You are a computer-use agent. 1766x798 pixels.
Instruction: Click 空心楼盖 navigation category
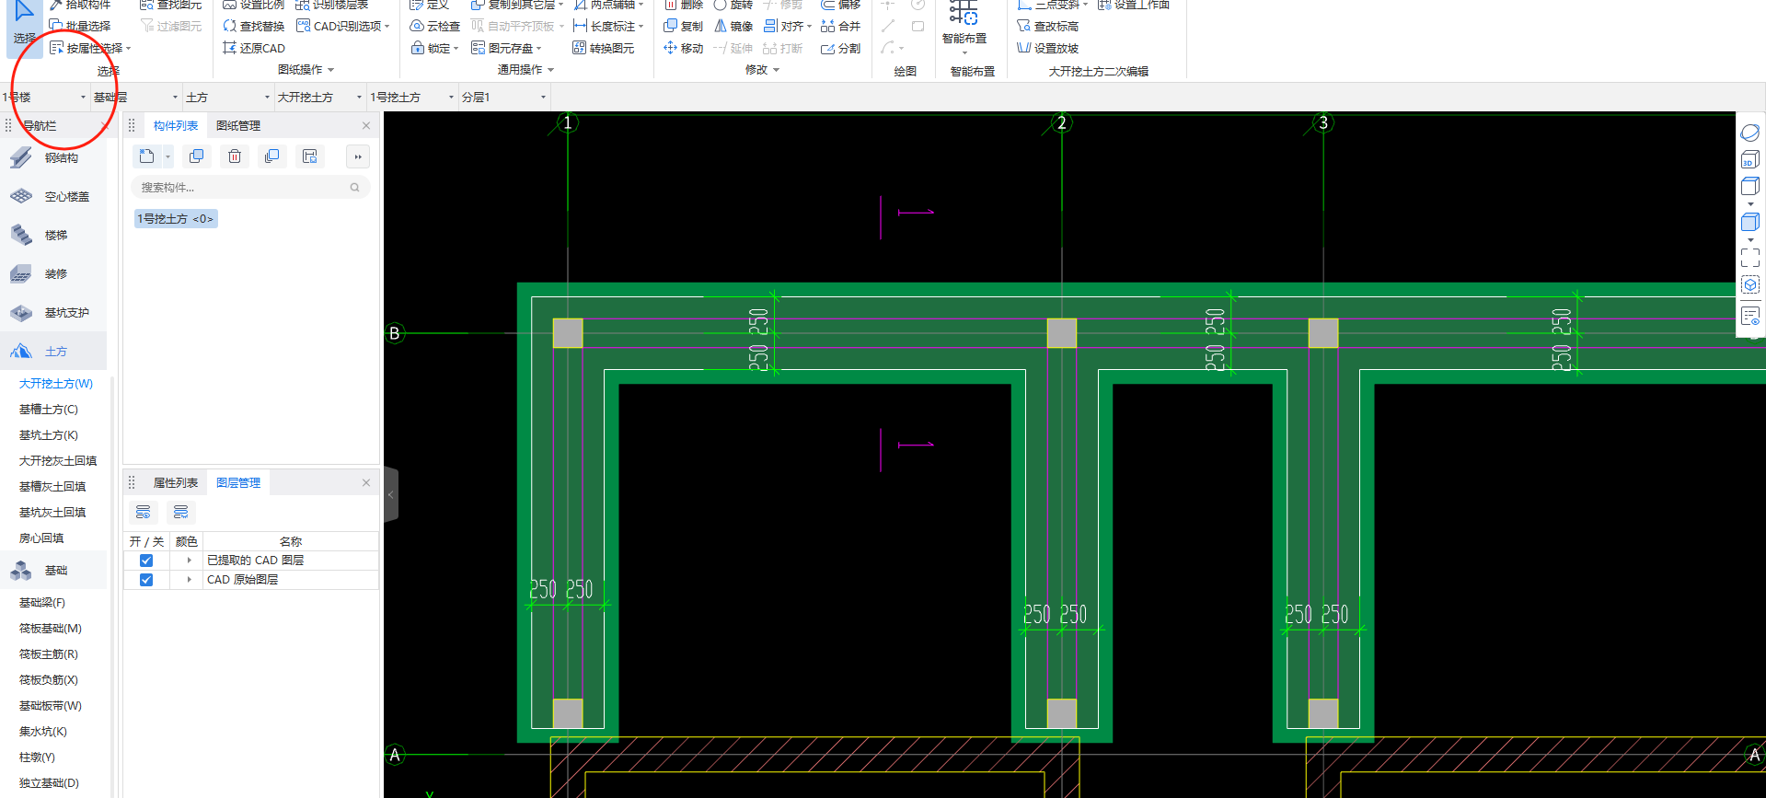pos(53,196)
